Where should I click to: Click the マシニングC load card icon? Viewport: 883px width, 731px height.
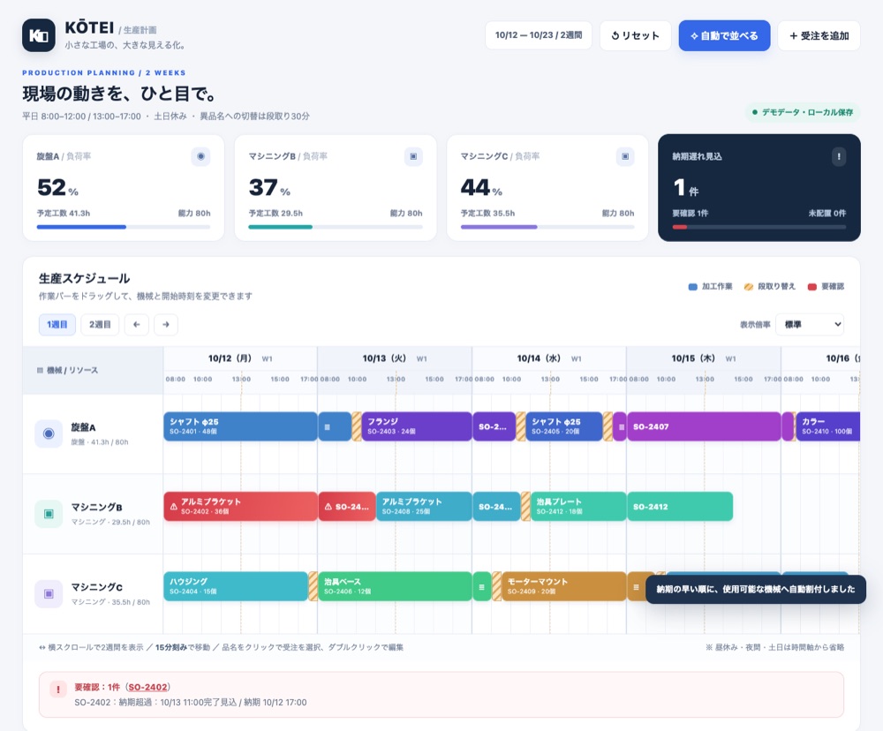[625, 156]
